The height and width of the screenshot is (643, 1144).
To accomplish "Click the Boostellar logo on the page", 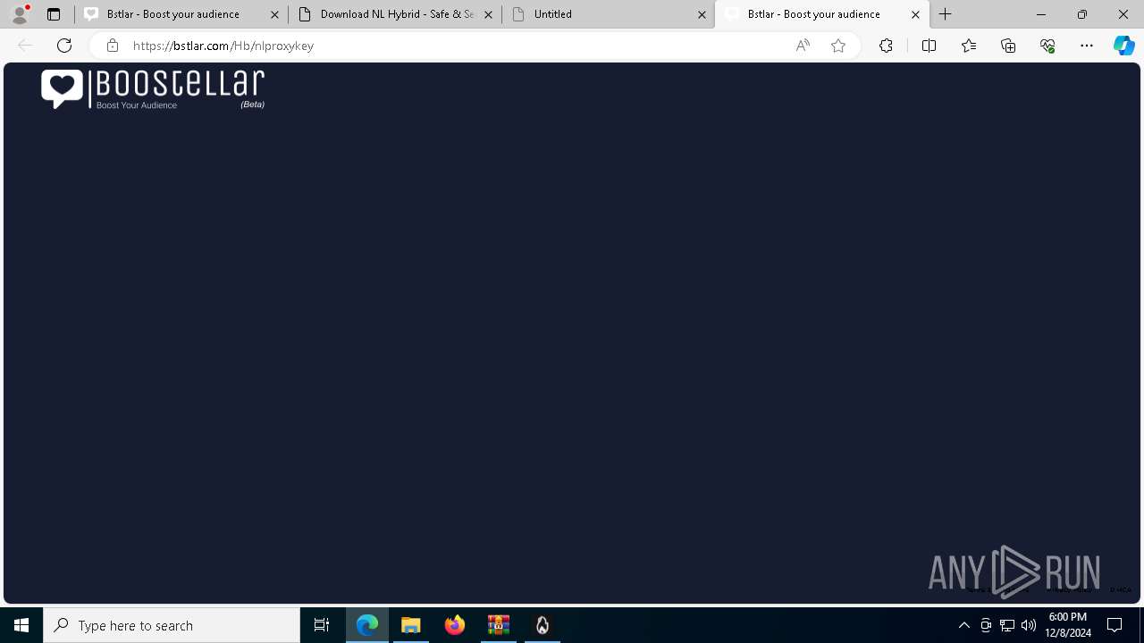I will click(153, 89).
